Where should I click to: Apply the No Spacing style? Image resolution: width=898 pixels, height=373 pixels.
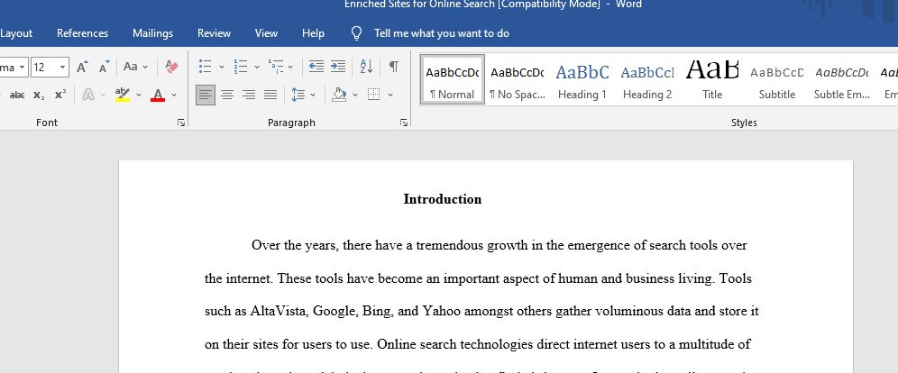click(x=518, y=79)
